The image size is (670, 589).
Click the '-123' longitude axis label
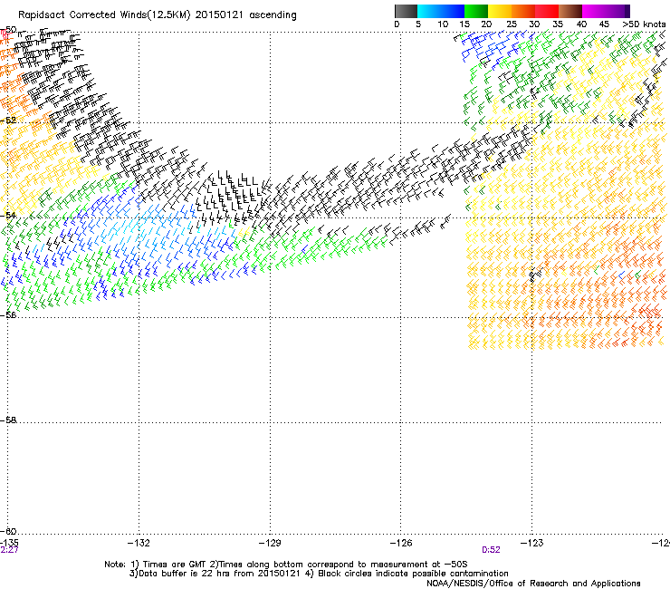[x=532, y=543]
